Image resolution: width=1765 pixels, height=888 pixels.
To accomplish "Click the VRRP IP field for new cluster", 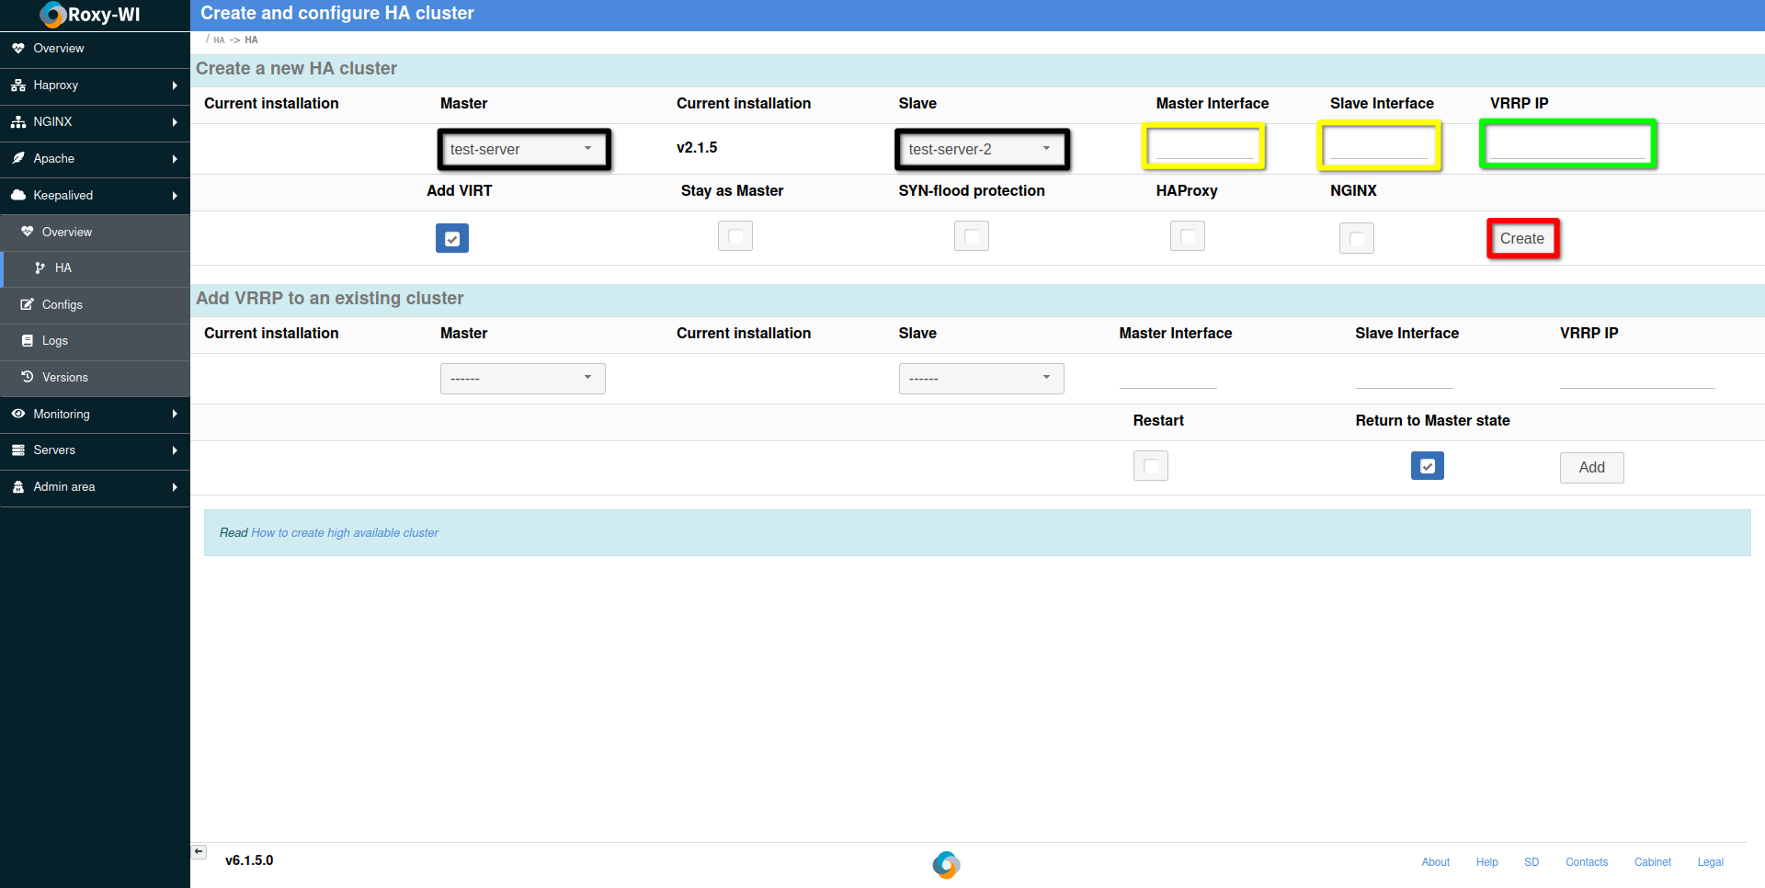I will pos(1567,144).
